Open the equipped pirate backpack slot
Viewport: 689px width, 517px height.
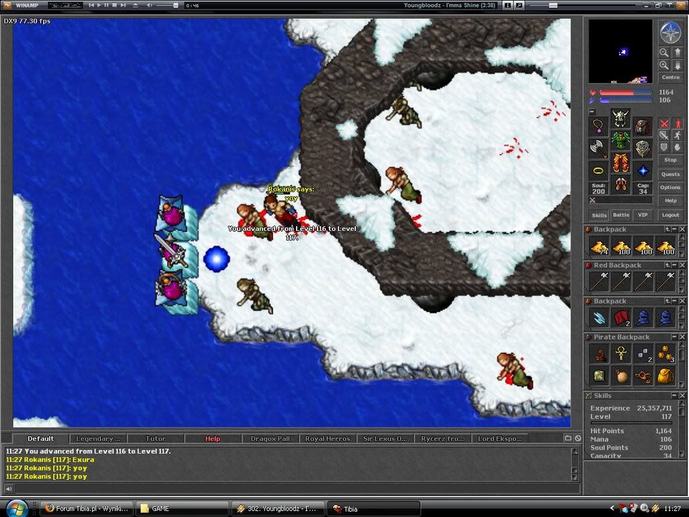[x=643, y=127]
